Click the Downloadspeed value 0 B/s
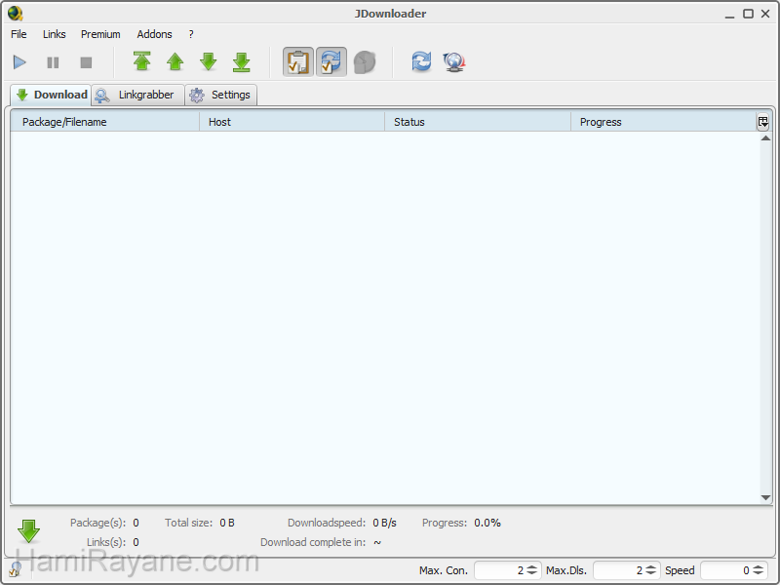Image resolution: width=780 pixels, height=585 pixels. pos(384,523)
